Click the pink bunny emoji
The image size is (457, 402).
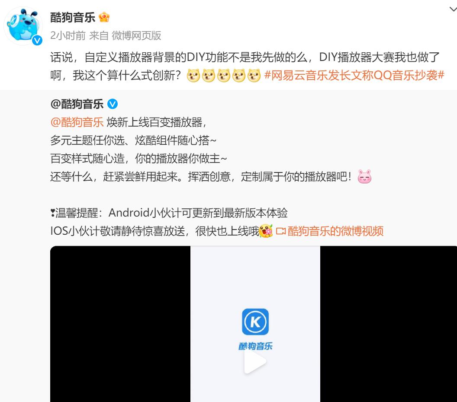click(365, 176)
